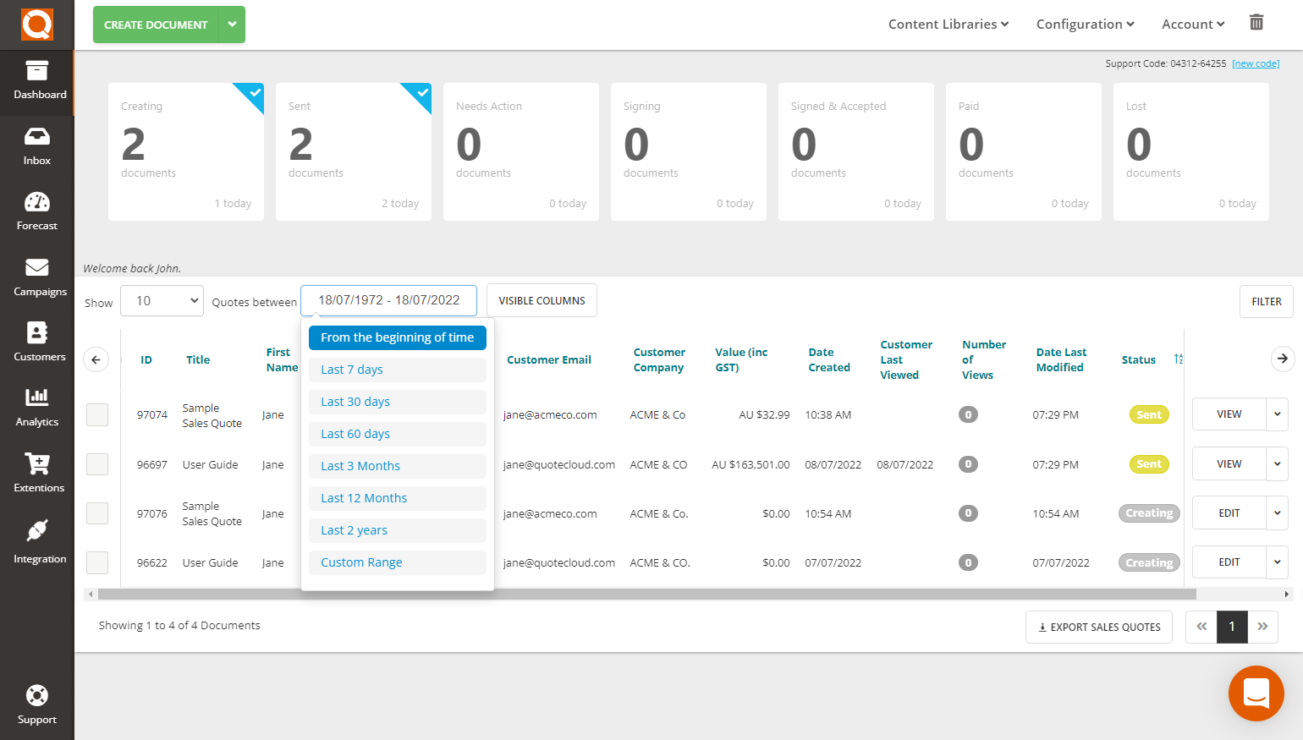Open the Inbox from the sidebar
1303x740 pixels.
click(36, 145)
